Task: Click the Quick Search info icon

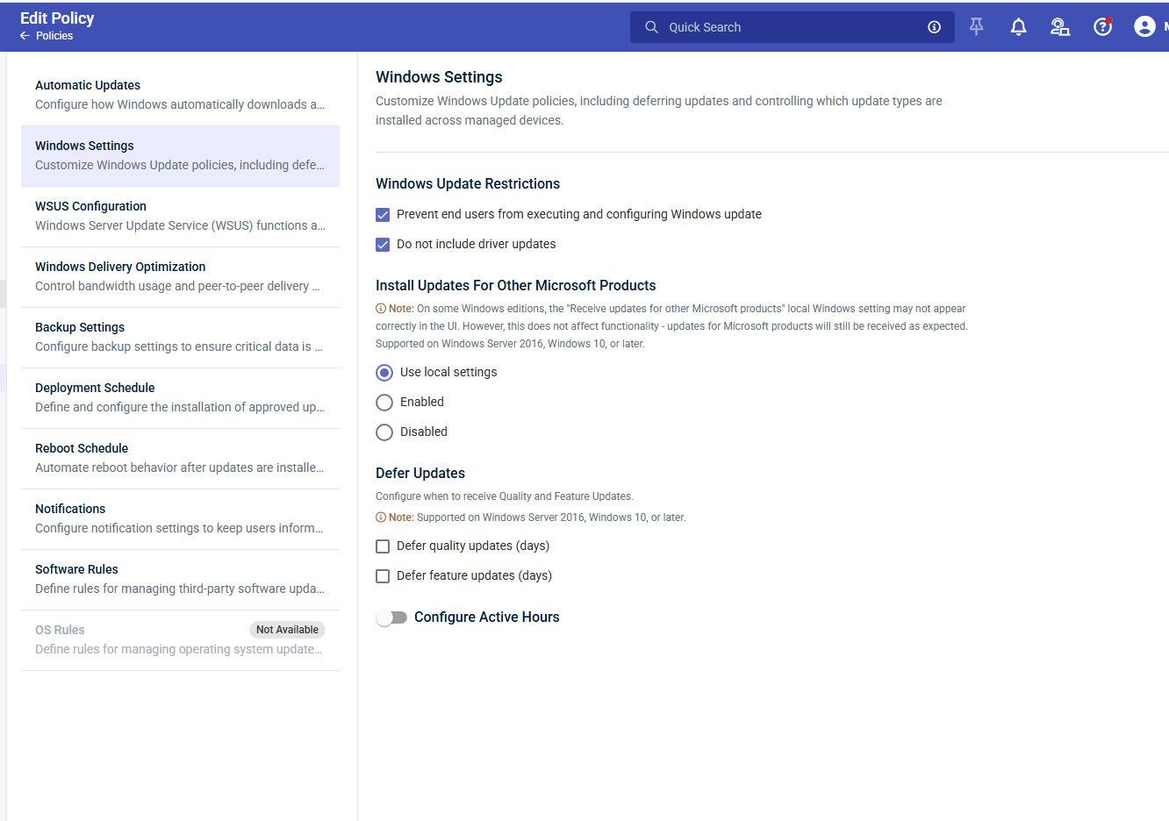Action: (x=934, y=27)
